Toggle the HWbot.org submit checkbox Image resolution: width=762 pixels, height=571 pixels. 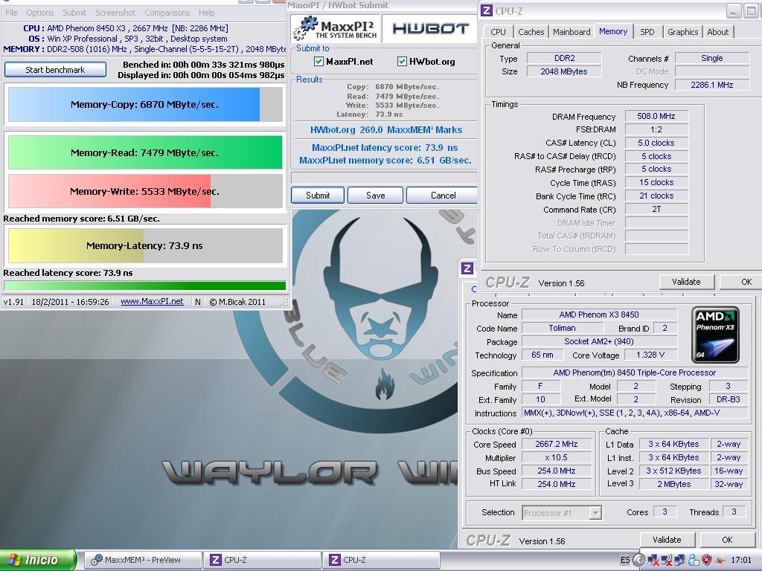[x=402, y=61]
